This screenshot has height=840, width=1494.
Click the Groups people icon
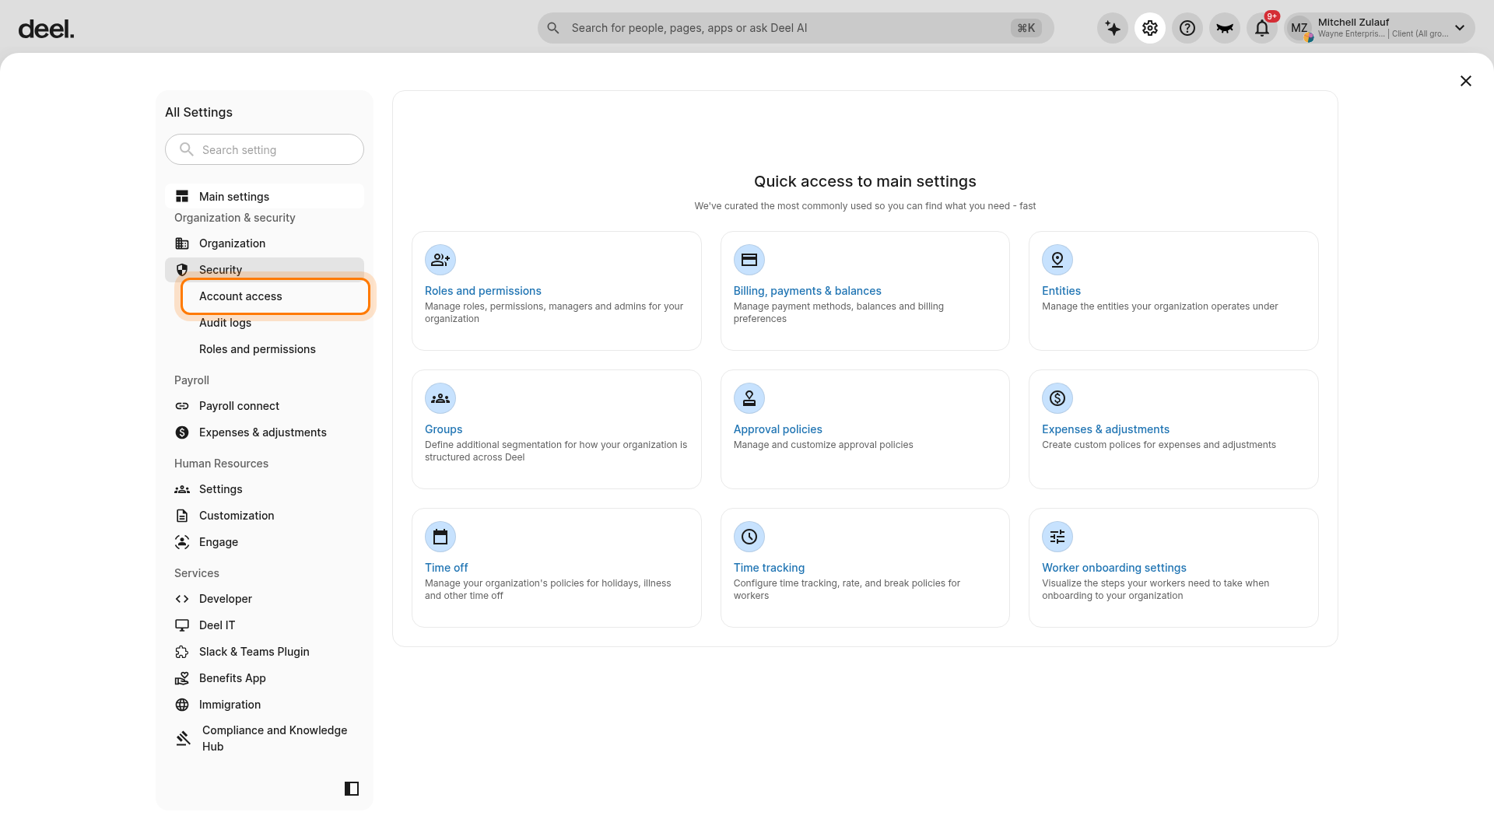(x=440, y=398)
